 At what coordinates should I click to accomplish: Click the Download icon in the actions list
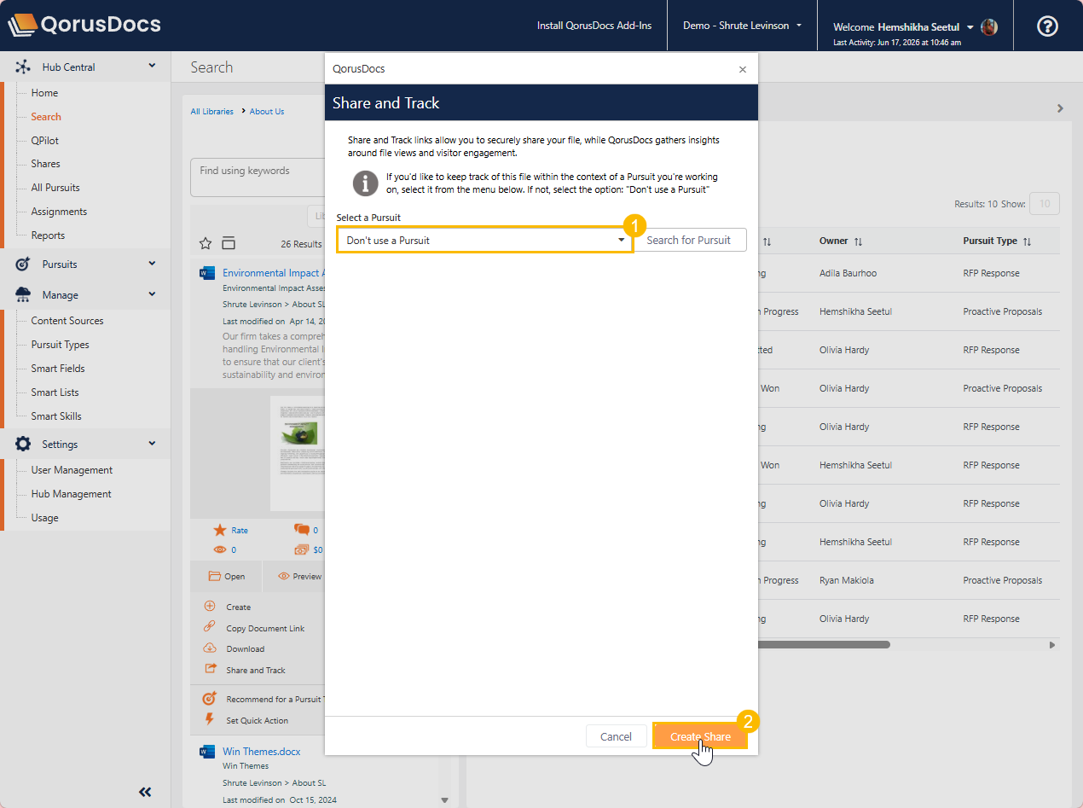tap(210, 648)
